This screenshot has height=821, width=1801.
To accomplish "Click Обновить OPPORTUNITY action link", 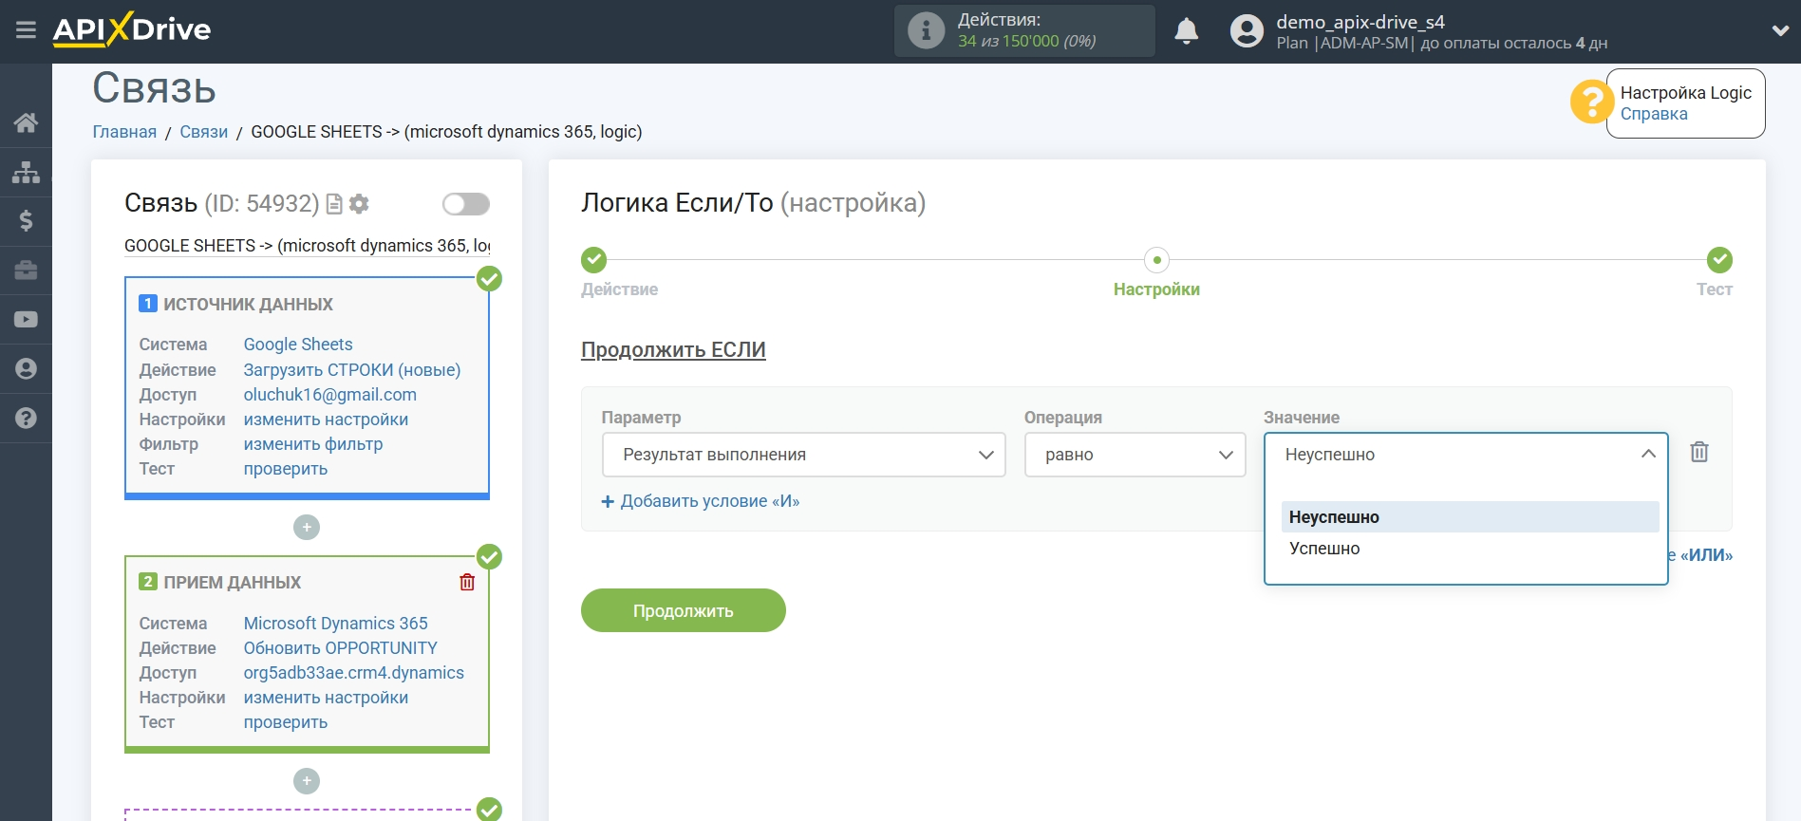I will pyautogui.click(x=340, y=648).
